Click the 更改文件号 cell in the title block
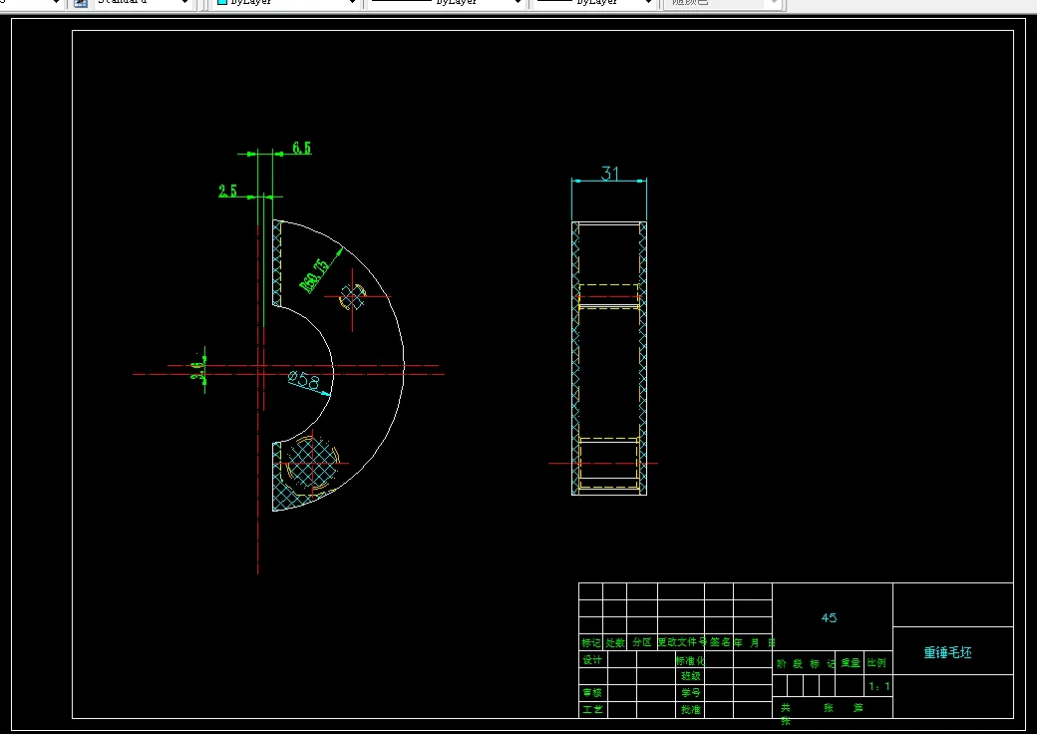This screenshot has width=1037, height=734. coord(681,642)
